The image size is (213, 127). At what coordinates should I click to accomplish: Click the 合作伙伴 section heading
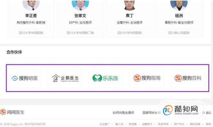click(x=14, y=52)
